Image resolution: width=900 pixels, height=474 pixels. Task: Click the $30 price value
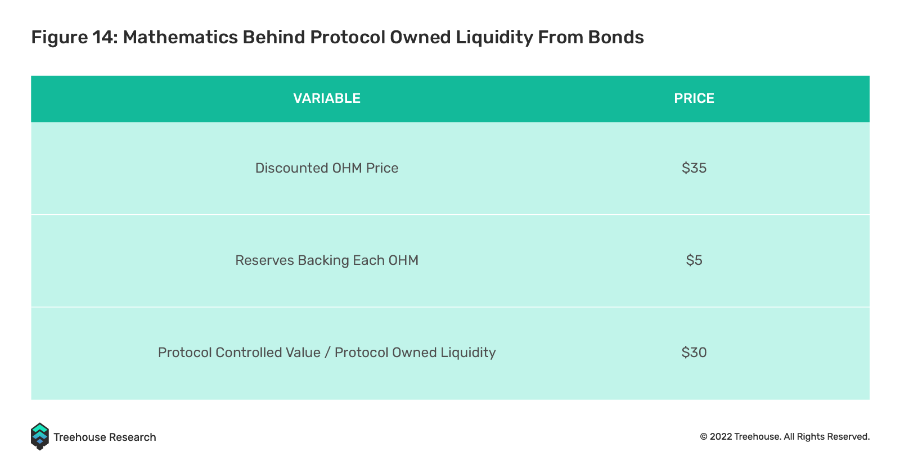pos(694,353)
